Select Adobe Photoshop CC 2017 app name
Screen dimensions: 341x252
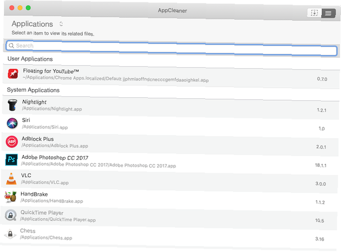[55, 157]
